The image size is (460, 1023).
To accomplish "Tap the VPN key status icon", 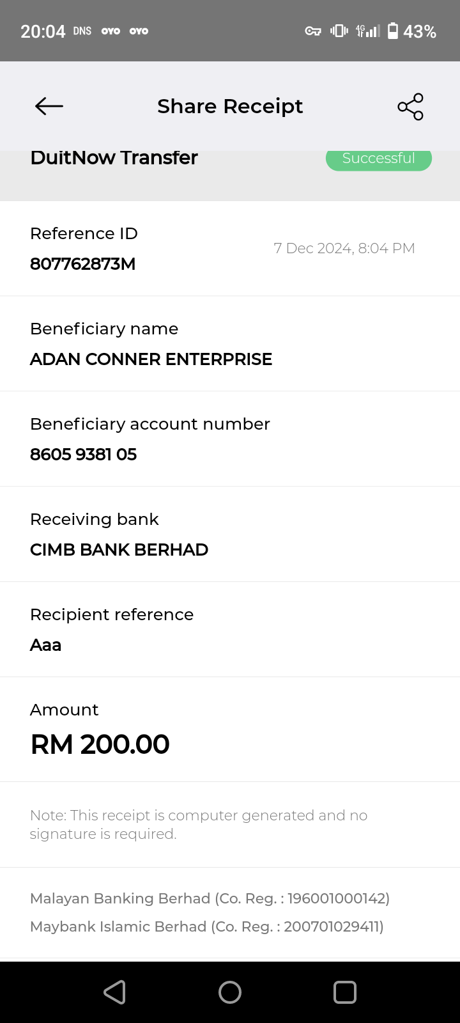I will coord(312,31).
